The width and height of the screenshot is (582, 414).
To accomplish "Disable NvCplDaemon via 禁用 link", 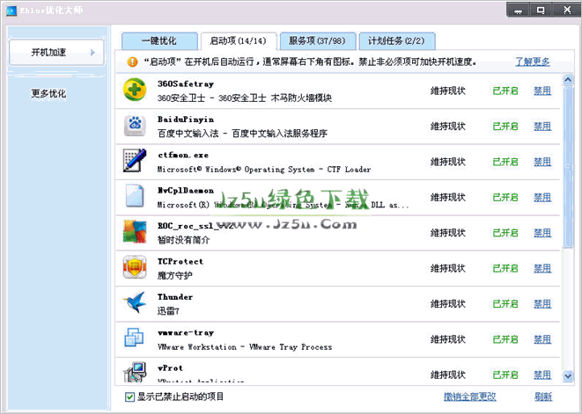I will point(542,198).
